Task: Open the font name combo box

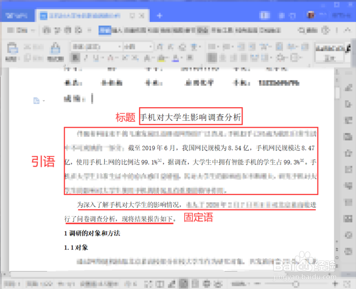Action: (96, 47)
